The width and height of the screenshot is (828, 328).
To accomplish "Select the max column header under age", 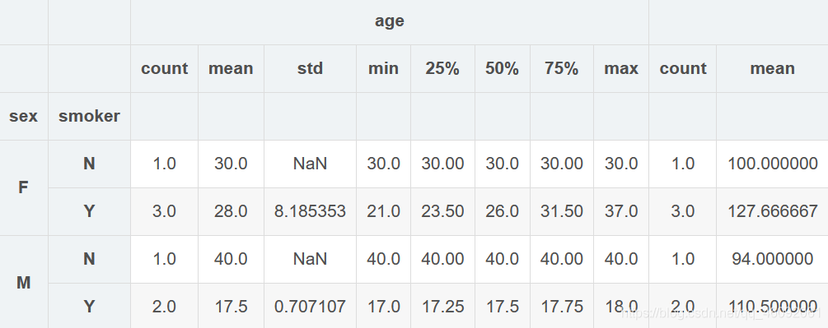I will [621, 68].
